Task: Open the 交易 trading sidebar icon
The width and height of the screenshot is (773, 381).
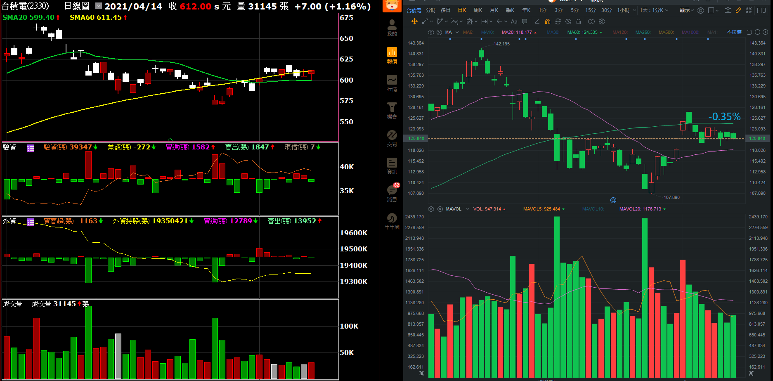Action: 392,138
